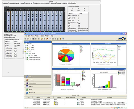Open dropdown arrow beside the catalog toolbar icon

[x=48, y=39]
